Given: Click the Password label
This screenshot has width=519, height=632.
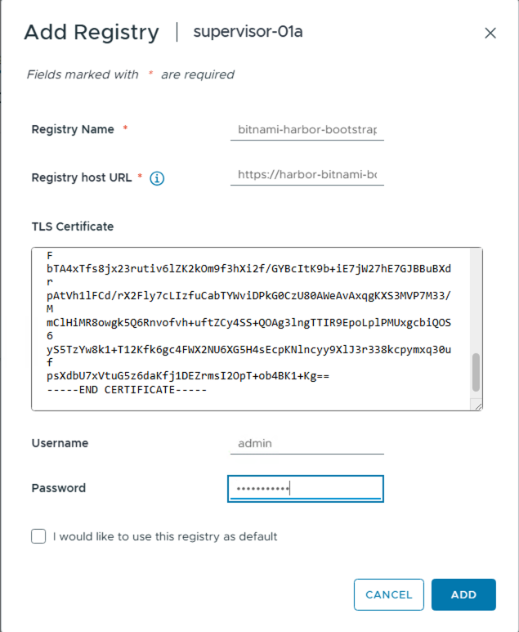Looking at the screenshot, I should tap(59, 488).
